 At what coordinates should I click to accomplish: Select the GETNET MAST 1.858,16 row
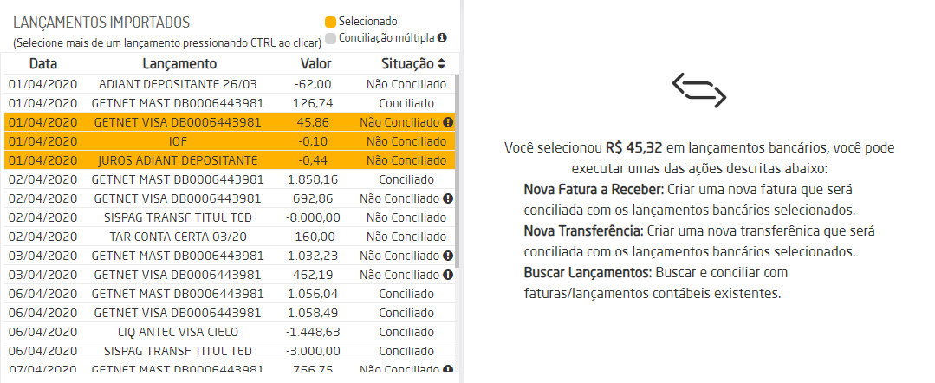click(179, 179)
